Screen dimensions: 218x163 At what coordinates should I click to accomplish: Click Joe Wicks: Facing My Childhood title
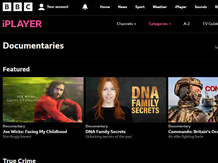tap(35, 131)
